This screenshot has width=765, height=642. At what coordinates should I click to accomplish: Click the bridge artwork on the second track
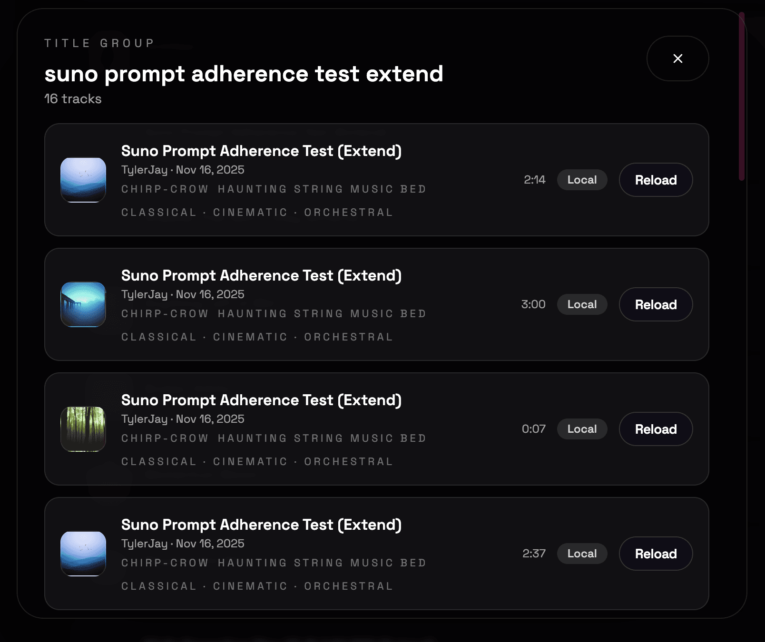pyautogui.click(x=83, y=305)
